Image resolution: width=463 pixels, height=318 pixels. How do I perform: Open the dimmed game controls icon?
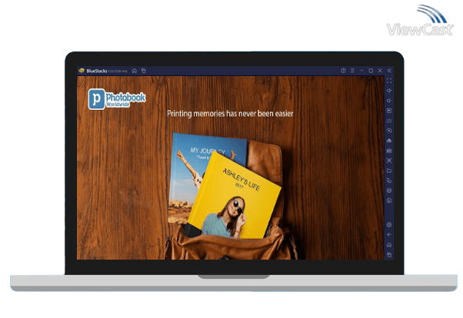[x=389, y=121]
